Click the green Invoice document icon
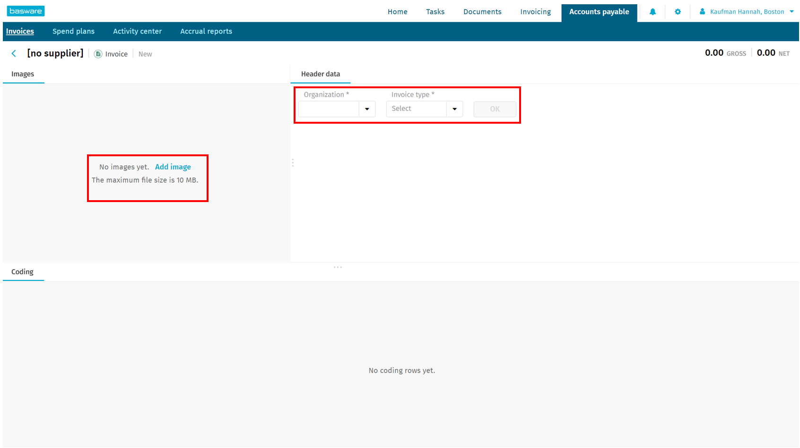The image size is (800, 448). coord(98,54)
